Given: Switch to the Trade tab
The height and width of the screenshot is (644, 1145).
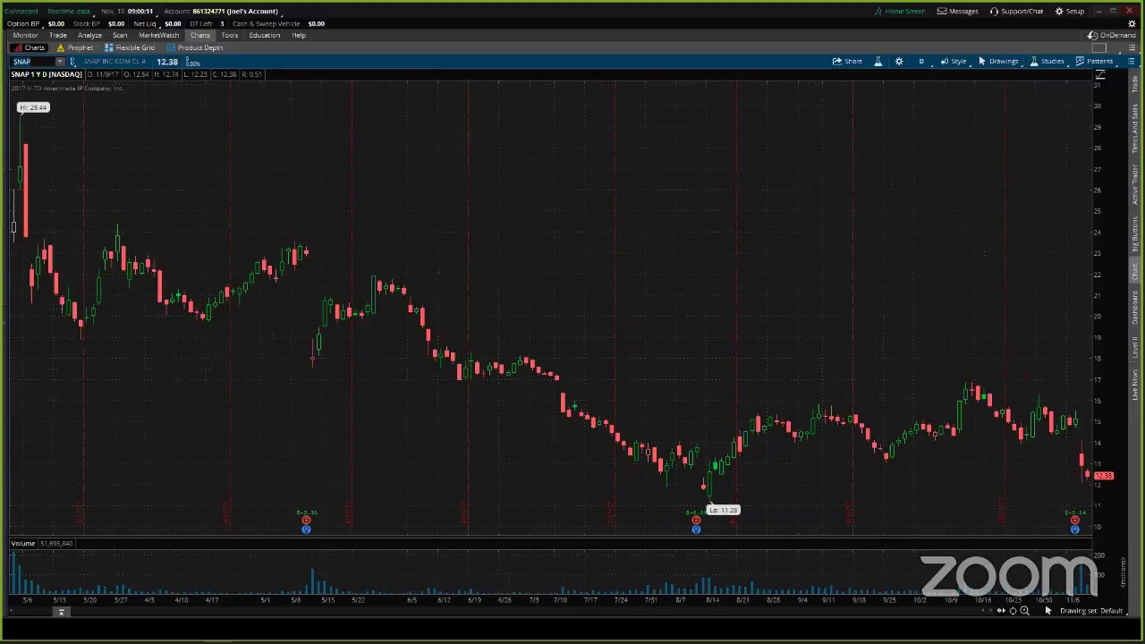Looking at the screenshot, I should [x=58, y=35].
